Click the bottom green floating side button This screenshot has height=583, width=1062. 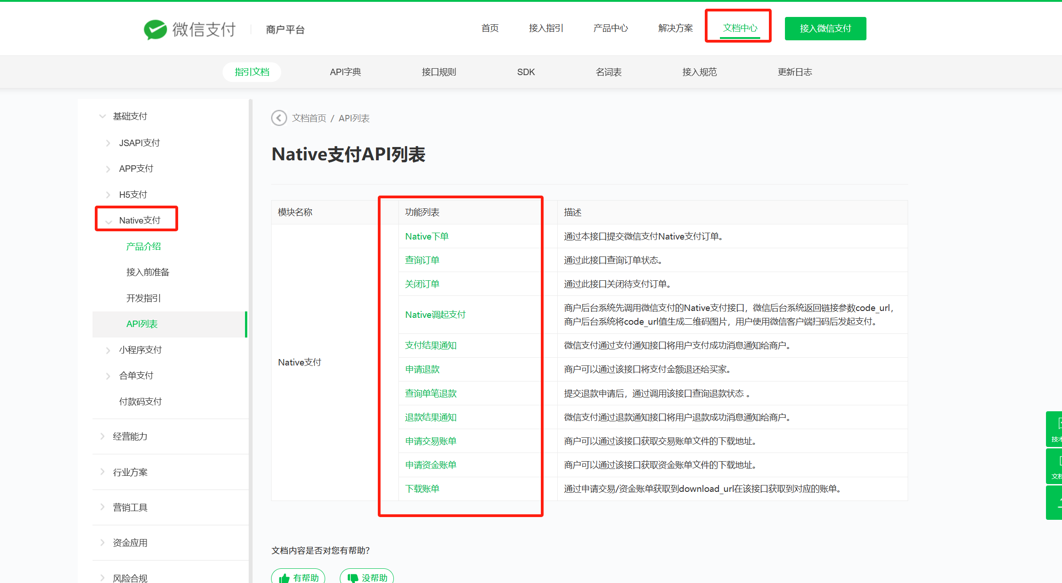tap(1055, 503)
